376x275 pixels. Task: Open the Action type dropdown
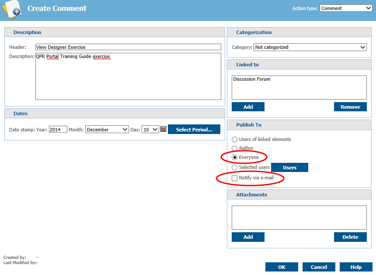tap(346, 8)
